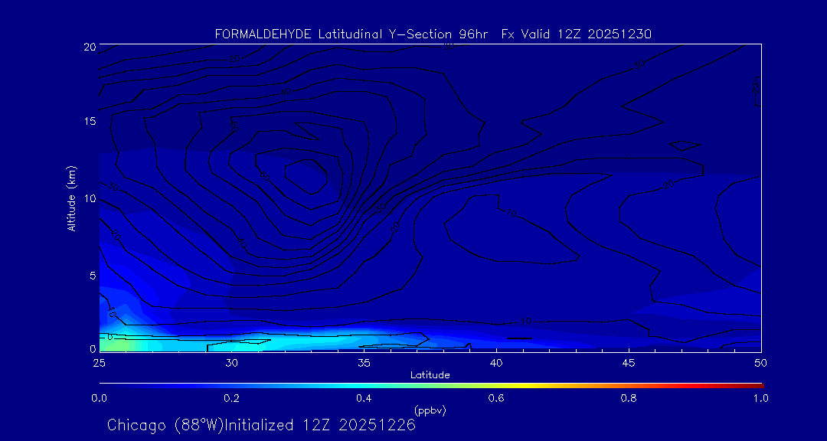Click the 0.6 label on the colorbar
827x441 pixels.
[x=496, y=398]
